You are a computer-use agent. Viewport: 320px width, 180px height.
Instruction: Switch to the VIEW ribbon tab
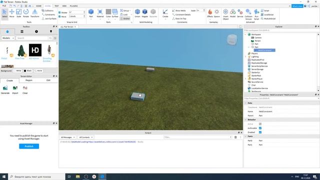click(x=64, y=6)
